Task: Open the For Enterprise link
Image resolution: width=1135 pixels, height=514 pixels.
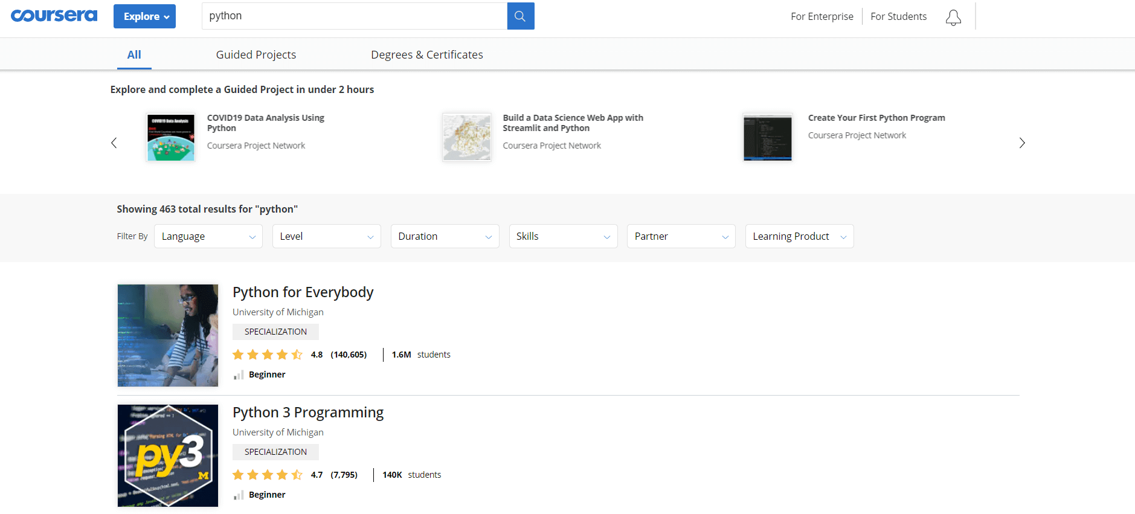Action: 822,16
